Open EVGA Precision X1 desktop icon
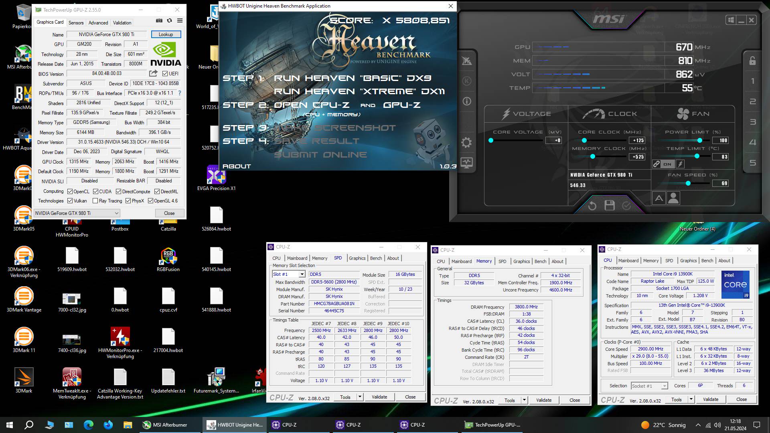The height and width of the screenshot is (433, 770). click(216, 175)
